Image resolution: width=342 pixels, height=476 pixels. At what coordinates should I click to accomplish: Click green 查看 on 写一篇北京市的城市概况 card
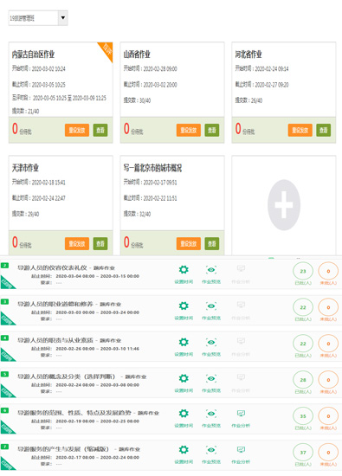[212, 243]
